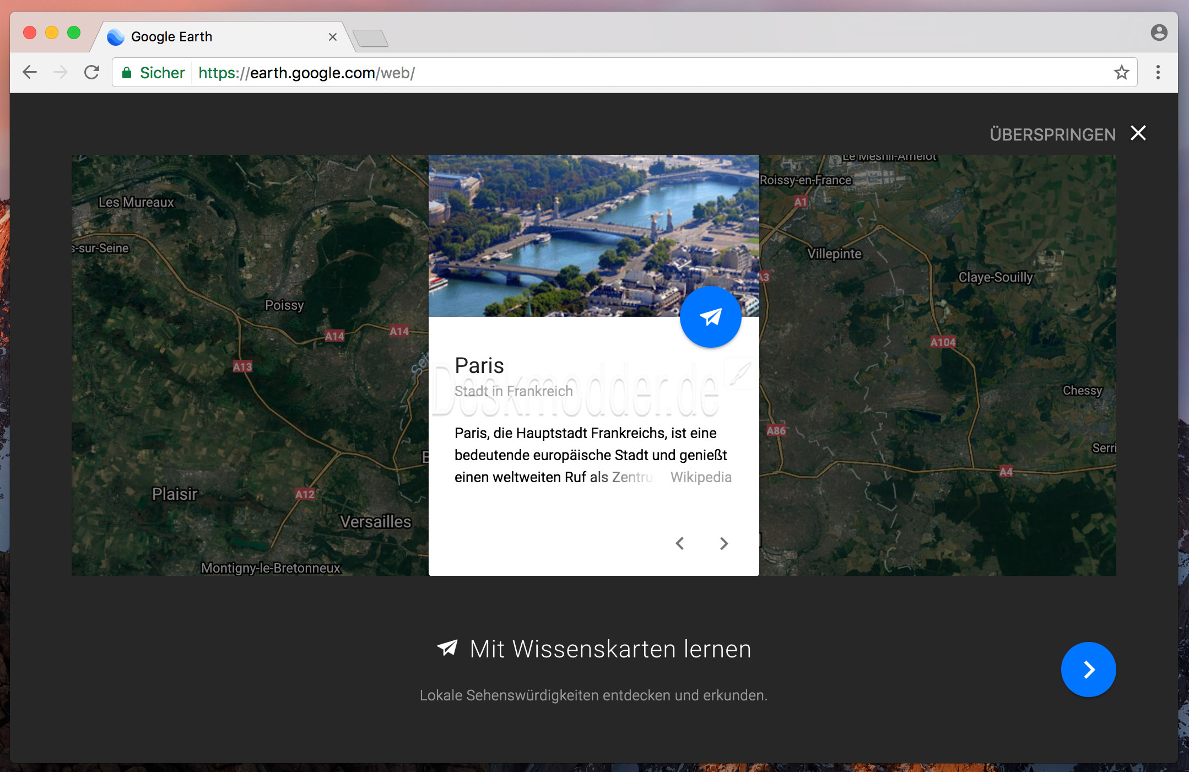1189x772 pixels.
Task: Click the Paris aerial photo
Action: click(x=594, y=236)
